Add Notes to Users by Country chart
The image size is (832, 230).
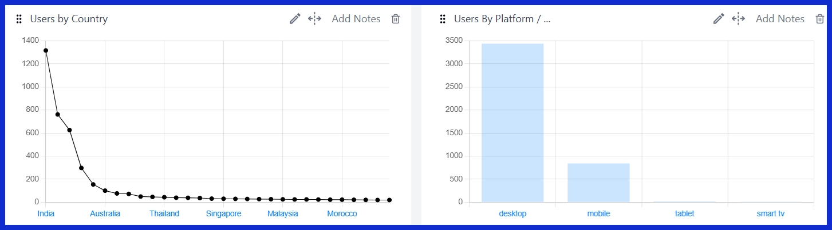[x=356, y=19]
